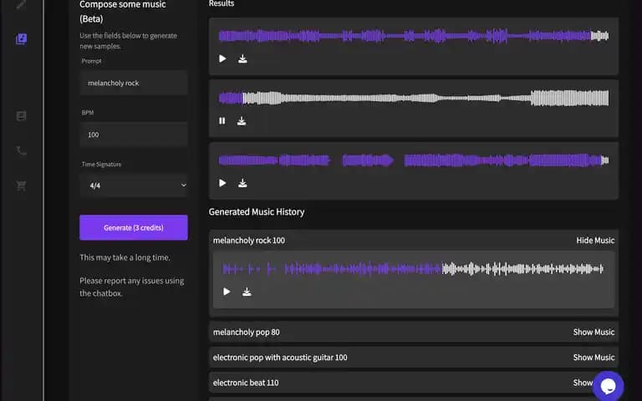Open the shopping cart sidebar icon
Screen dimensions: 642x401
21,185
